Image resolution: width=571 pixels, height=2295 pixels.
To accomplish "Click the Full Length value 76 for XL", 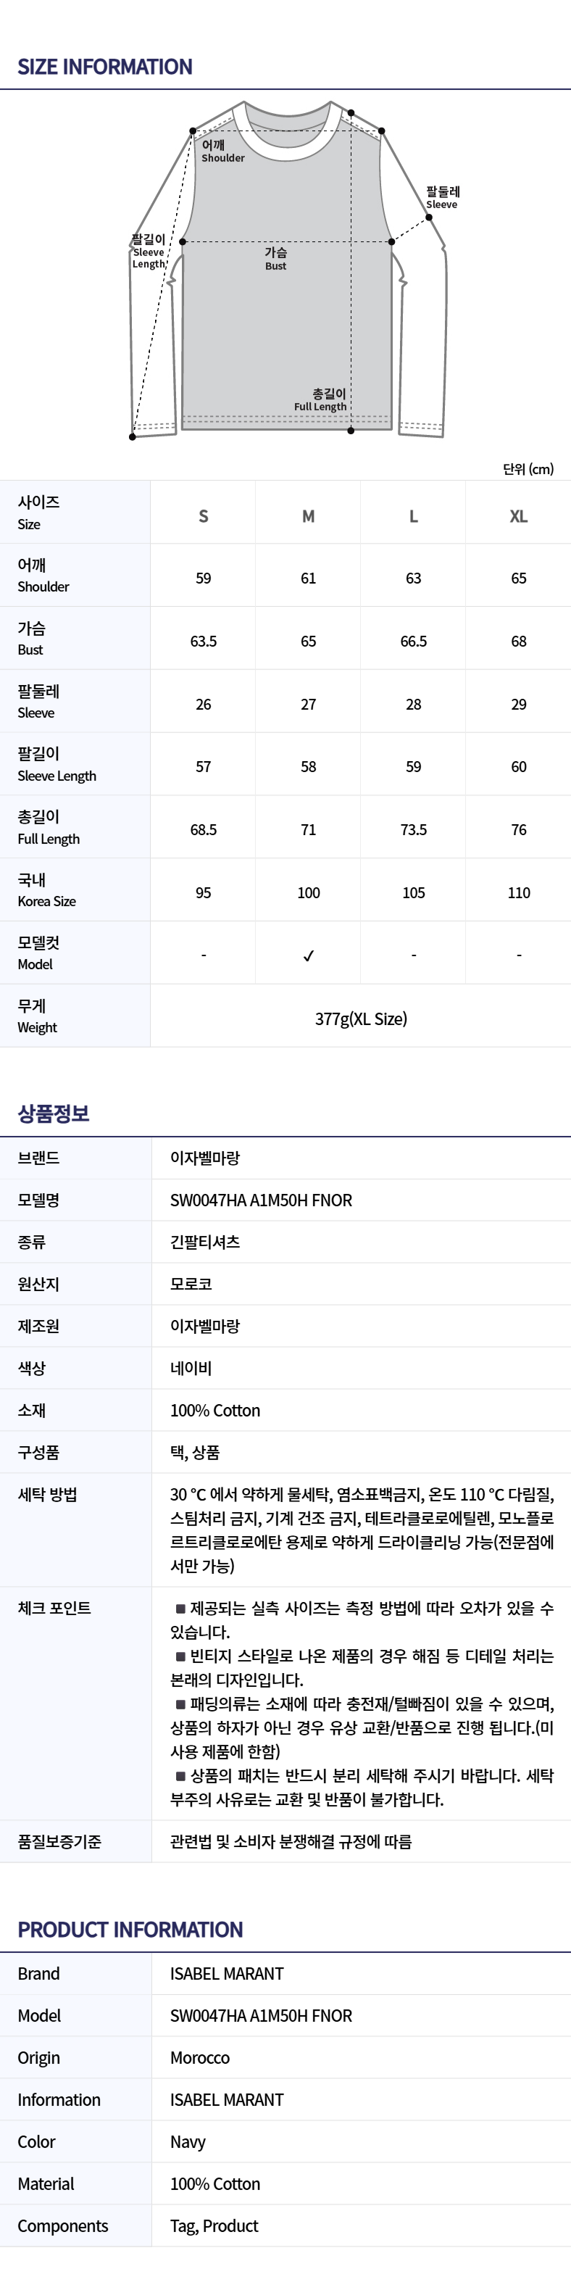I will (x=518, y=829).
